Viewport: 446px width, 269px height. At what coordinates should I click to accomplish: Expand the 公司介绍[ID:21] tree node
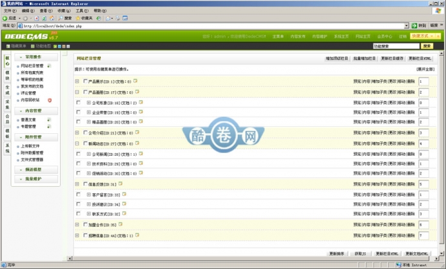77,133
